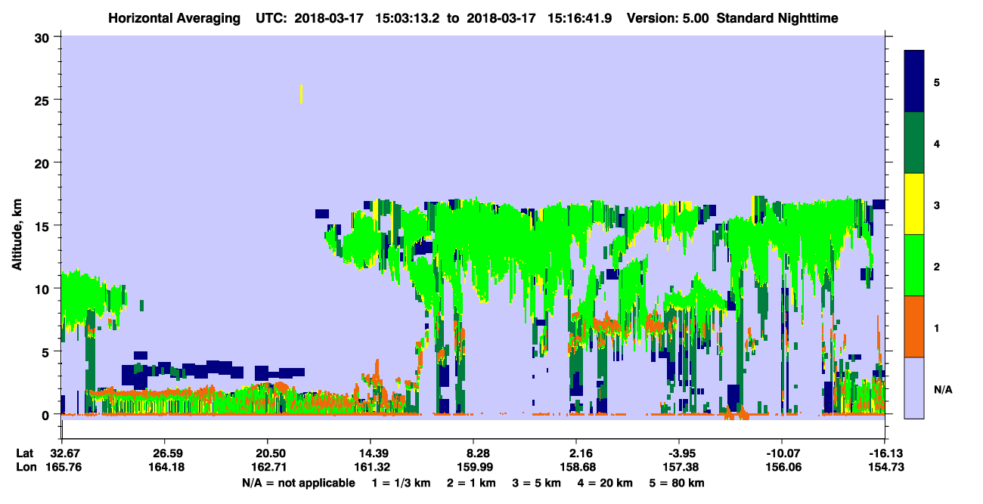Click "Version: 5.00" in the title

pyautogui.click(x=668, y=18)
